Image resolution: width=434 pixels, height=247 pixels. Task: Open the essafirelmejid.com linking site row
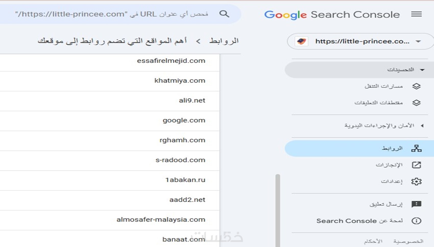click(171, 61)
